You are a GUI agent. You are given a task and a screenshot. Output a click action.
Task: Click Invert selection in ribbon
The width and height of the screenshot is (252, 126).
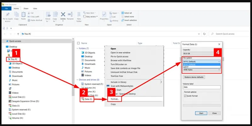pyautogui.click(x=129, y=20)
